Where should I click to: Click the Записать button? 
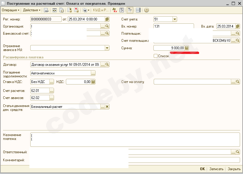coord(216,169)
